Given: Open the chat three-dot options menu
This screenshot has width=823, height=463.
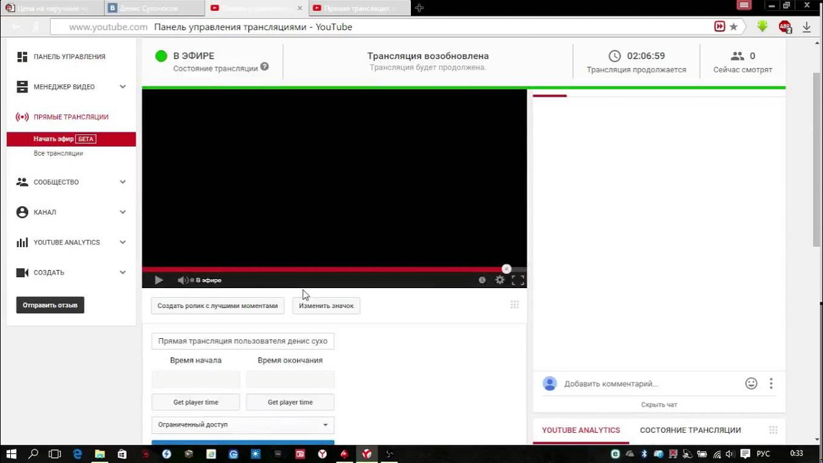Looking at the screenshot, I should coord(771,383).
